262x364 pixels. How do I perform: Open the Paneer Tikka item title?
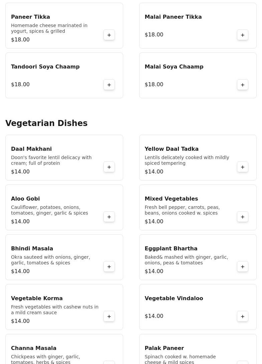[30, 17]
